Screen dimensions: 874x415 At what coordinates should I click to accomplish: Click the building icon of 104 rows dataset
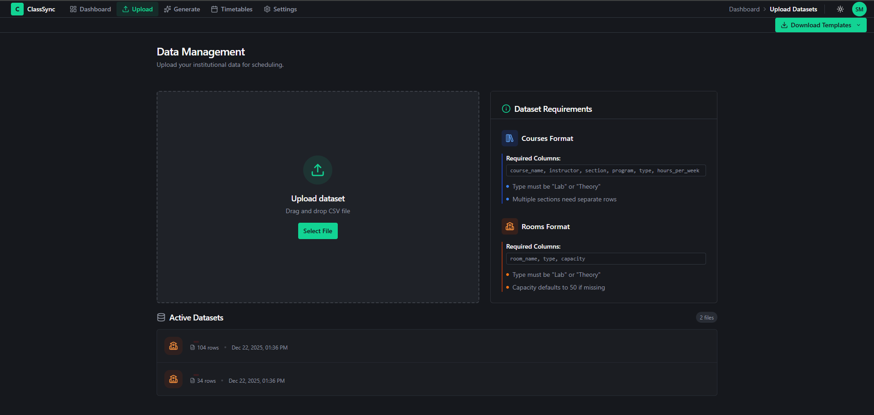coord(173,346)
